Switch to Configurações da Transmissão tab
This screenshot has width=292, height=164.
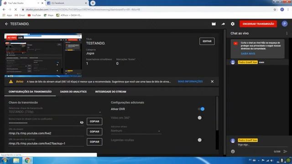tap(30, 92)
